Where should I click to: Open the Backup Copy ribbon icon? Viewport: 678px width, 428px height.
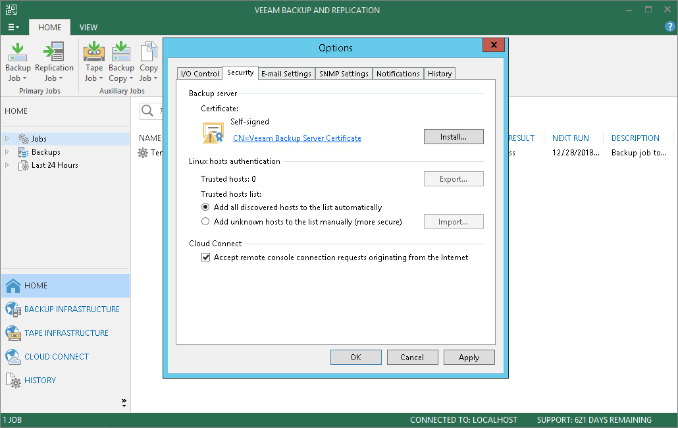point(121,52)
